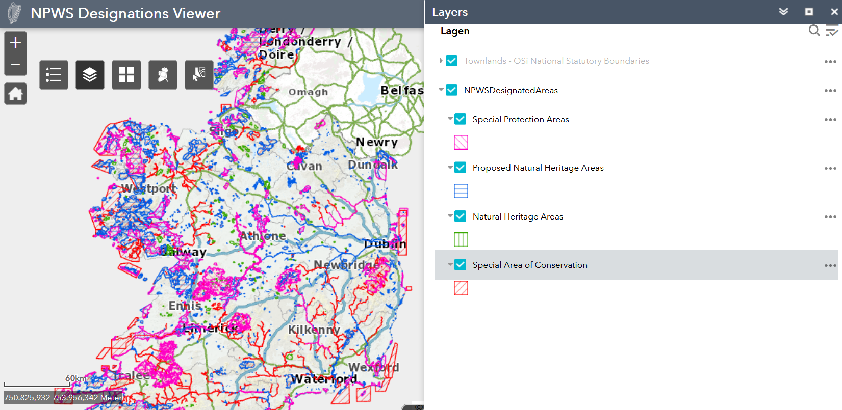Open options menu for Special Protection Areas
Image resolution: width=842 pixels, height=410 pixels.
click(x=830, y=120)
